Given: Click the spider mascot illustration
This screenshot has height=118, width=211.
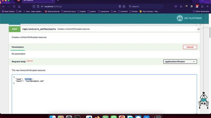Looking at the screenshot, I should point(204,100).
